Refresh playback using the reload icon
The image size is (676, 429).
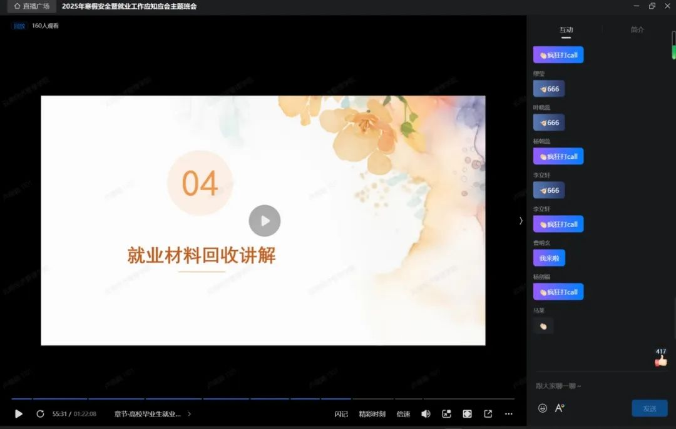click(41, 414)
